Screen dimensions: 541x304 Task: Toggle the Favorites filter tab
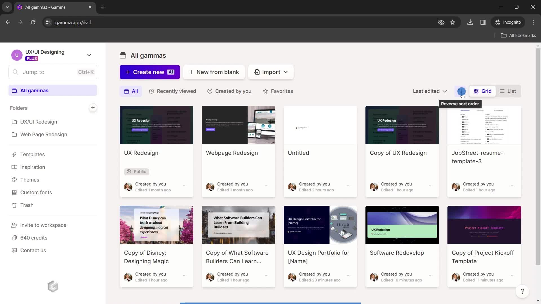pyautogui.click(x=278, y=91)
